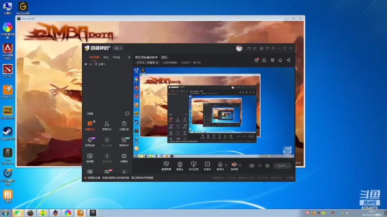This screenshot has height=217, width=387.
Task: Open the user avatar in the title bar
Action: [x=239, y=48]
